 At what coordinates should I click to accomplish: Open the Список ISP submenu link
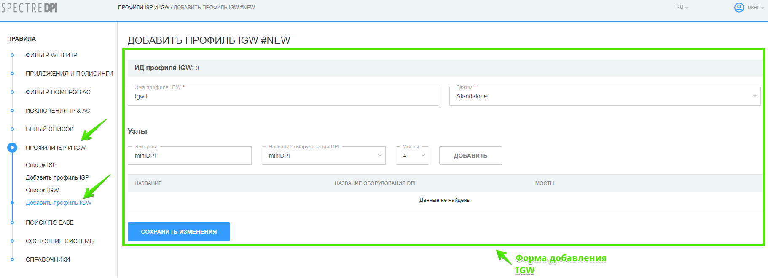41,165
